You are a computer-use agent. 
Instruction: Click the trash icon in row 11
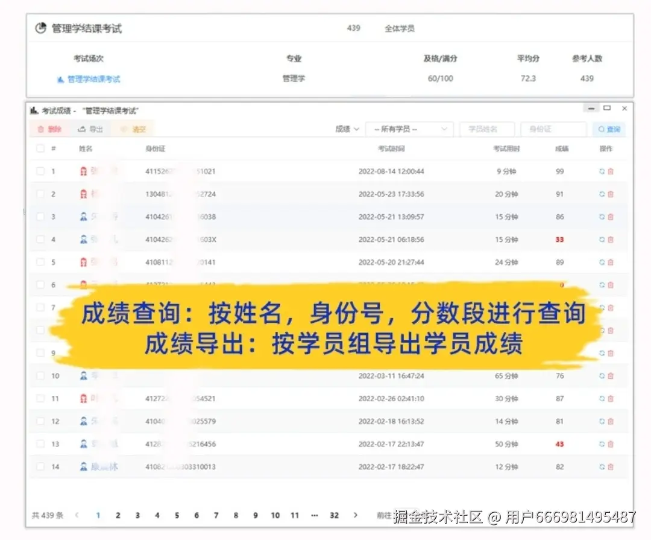[611, 399]
